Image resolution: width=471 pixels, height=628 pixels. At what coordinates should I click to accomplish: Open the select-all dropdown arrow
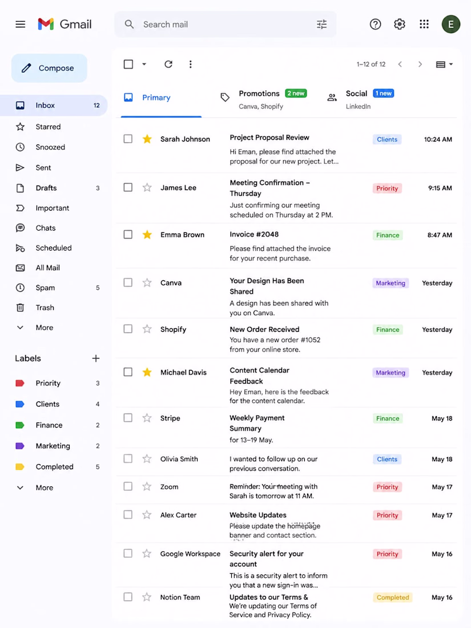[x=144, y=64]
